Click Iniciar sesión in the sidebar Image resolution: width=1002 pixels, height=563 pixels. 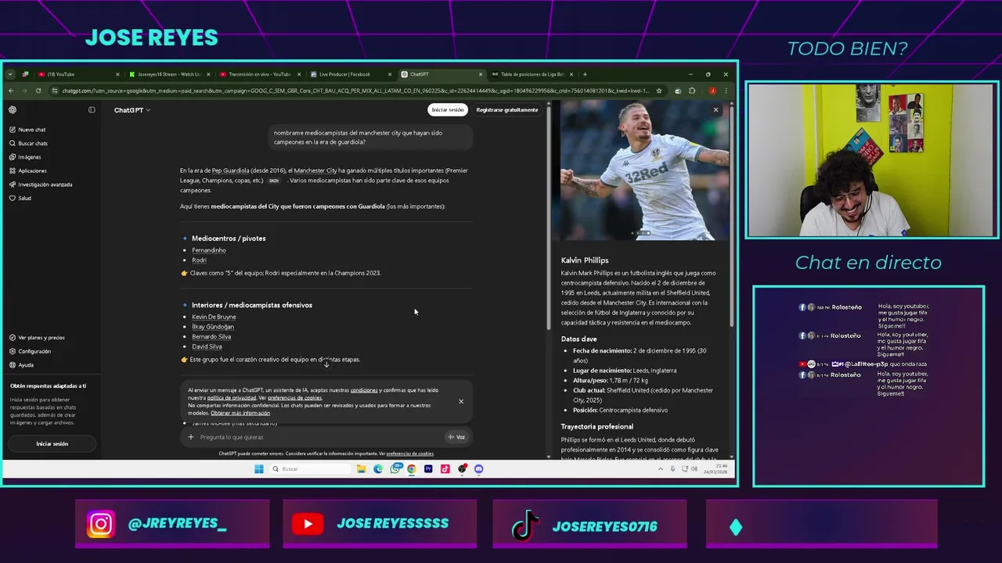[52, 444]
